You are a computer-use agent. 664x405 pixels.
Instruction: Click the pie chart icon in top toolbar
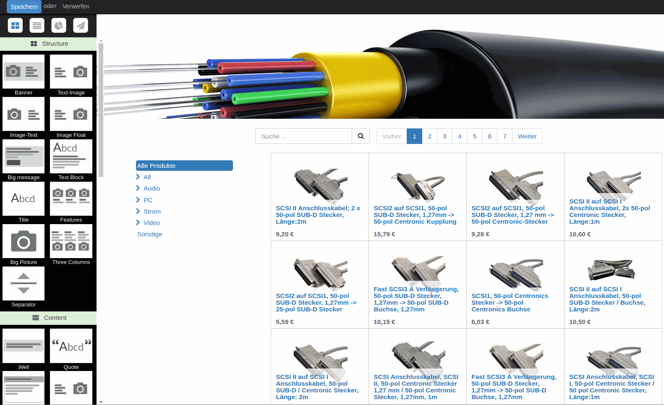click(59, 26)
